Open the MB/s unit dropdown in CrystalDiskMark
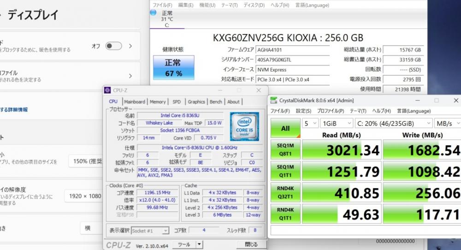 click(448, 124)
